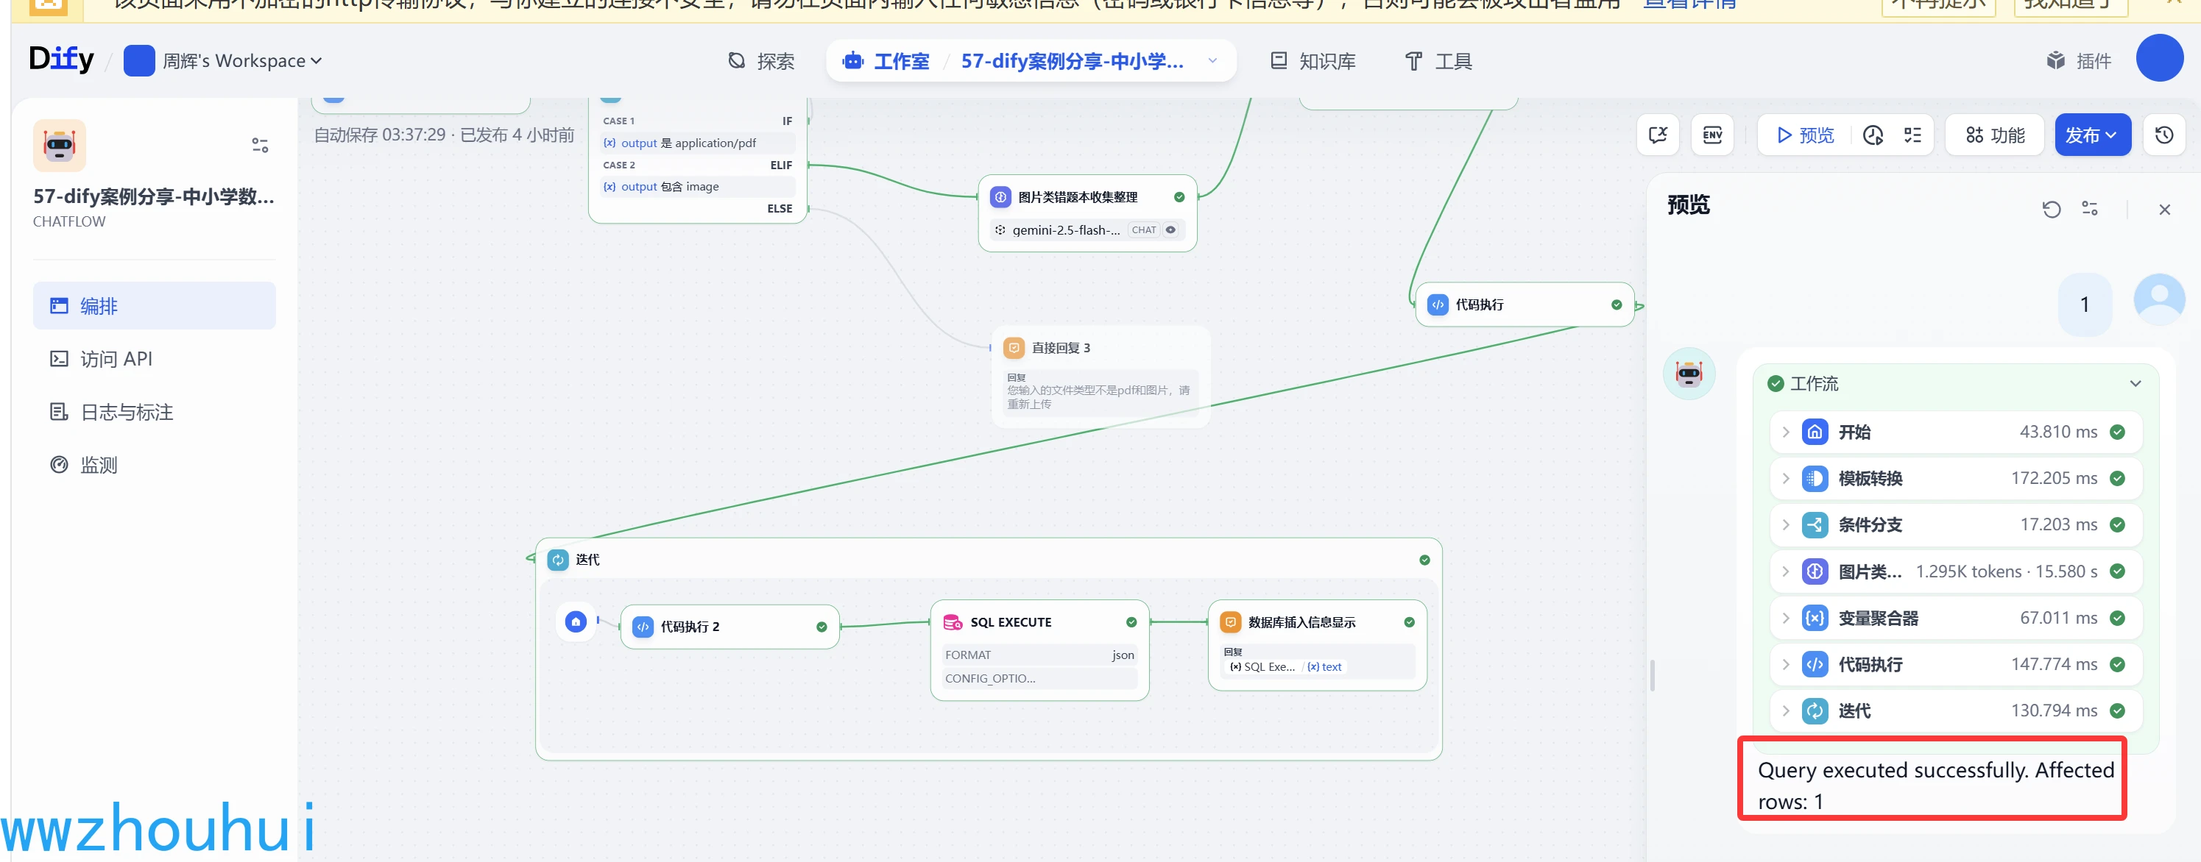Screen dimensions: 2201x862
Task: Toggle vision eye icon on gemini node
Action: coord(1170,229)
